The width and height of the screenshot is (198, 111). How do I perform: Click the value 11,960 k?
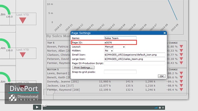pos(105,81)
